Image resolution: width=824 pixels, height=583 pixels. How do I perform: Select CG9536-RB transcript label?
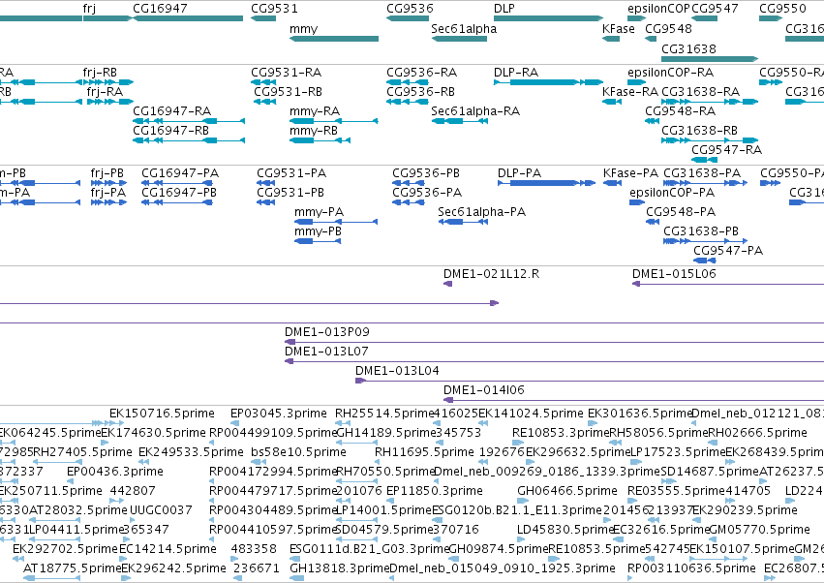(420, 91)
